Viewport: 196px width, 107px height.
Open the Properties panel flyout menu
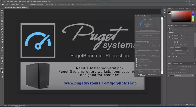(195, 26)
